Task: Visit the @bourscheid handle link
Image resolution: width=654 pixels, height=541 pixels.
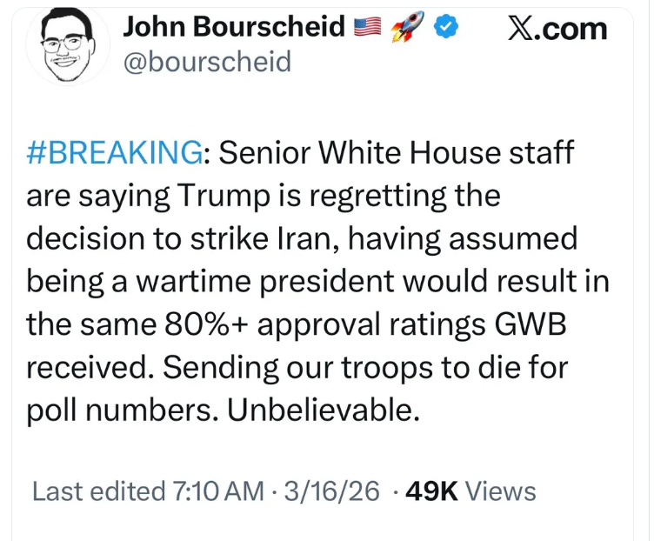Action: point(208,63)
